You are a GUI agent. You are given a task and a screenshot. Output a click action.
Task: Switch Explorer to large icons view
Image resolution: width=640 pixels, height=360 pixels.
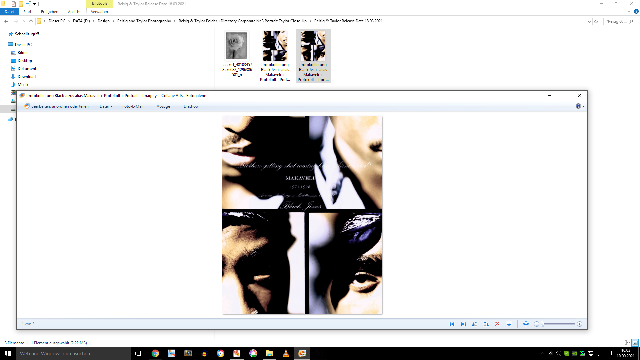point(635,343)
